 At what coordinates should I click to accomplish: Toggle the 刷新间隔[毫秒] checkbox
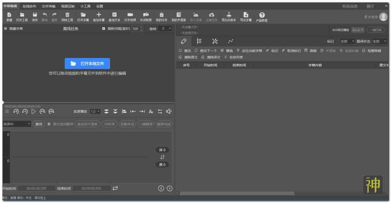pyautogui.click(x=104, y=29)
